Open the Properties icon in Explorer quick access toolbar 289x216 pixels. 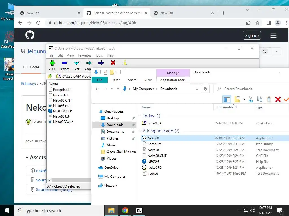tap(106, 72)
